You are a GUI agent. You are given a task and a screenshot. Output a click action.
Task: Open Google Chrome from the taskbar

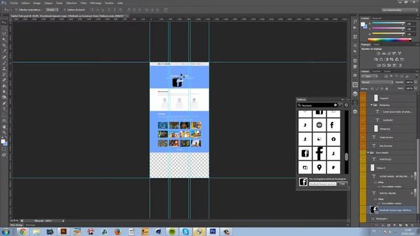[23, 231]
